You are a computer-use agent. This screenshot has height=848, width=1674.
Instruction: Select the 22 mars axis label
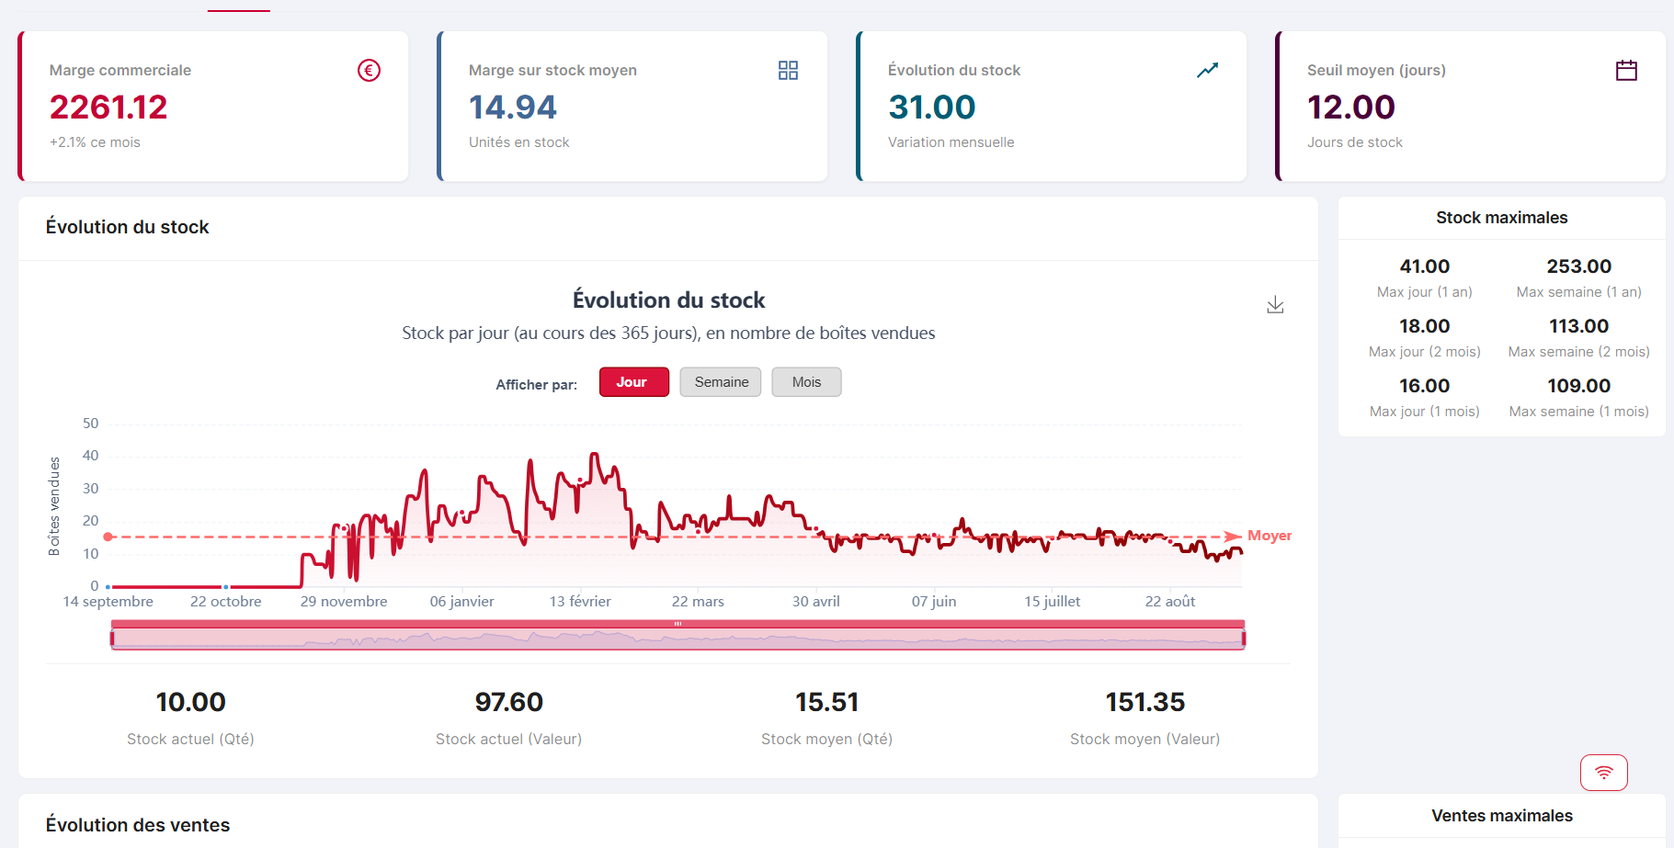coord(698,601)
